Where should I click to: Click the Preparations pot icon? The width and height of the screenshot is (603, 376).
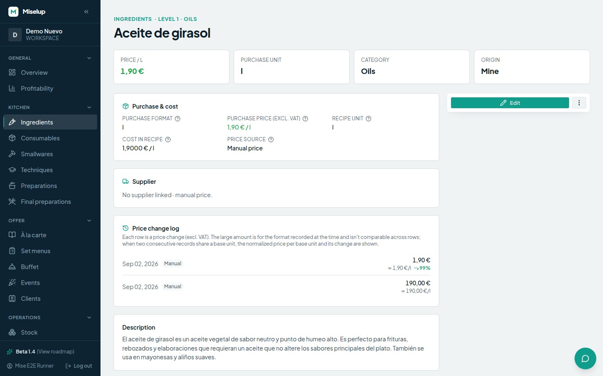pyautogui.click(x=12, y=185)
